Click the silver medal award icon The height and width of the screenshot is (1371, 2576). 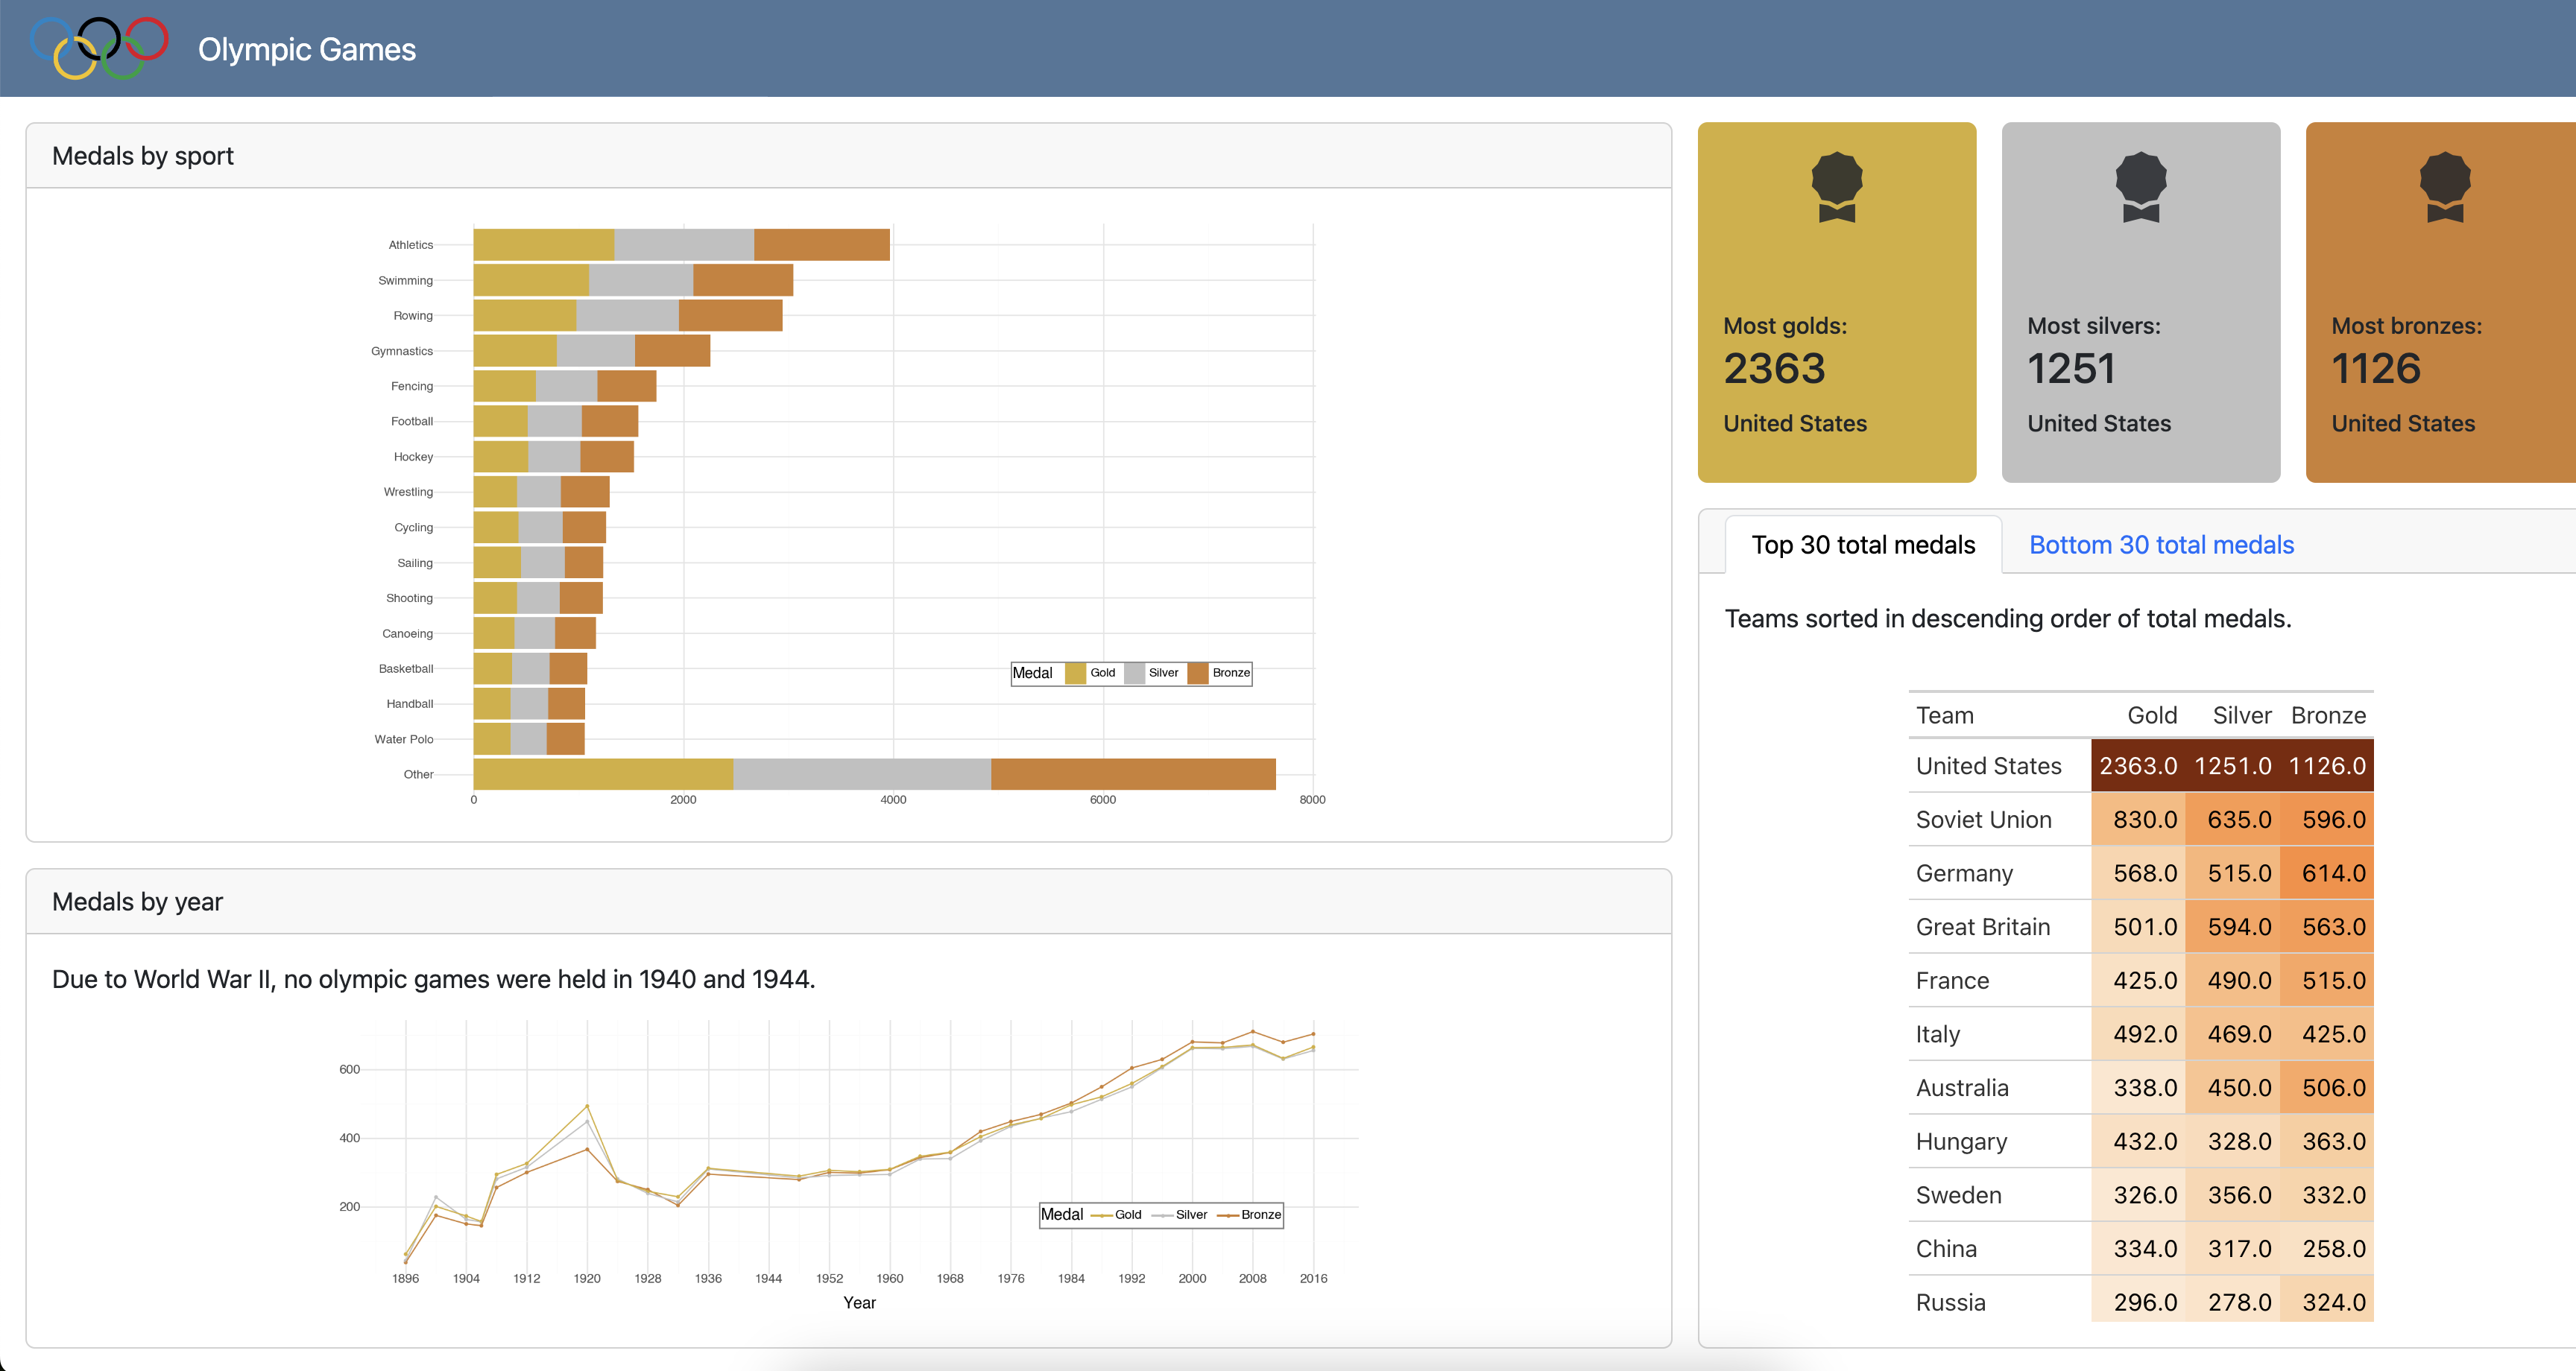[x=2140, y=187]
